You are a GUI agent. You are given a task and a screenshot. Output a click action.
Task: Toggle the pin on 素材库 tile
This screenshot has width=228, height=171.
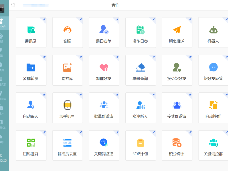click(x=81, y=57)
